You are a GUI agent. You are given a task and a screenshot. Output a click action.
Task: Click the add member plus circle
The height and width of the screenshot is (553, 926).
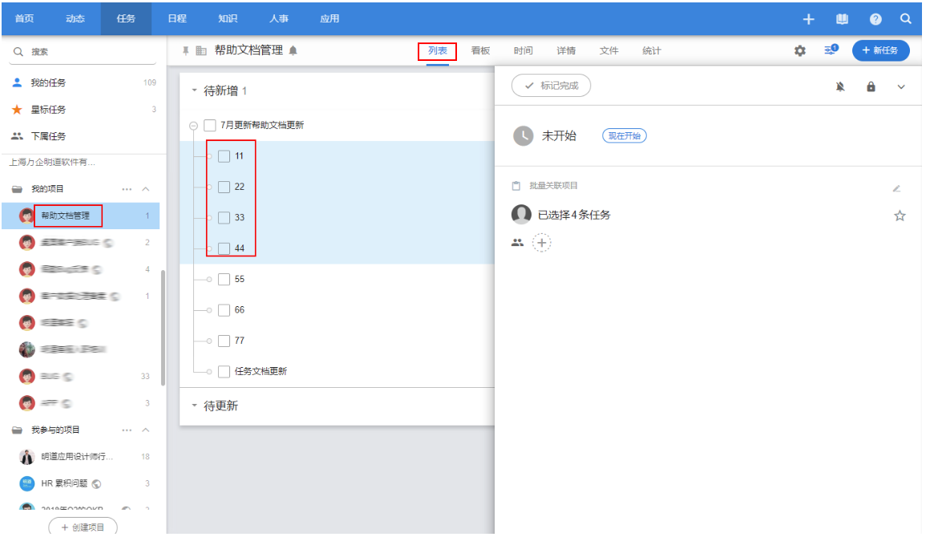click(x=542, y=243)
